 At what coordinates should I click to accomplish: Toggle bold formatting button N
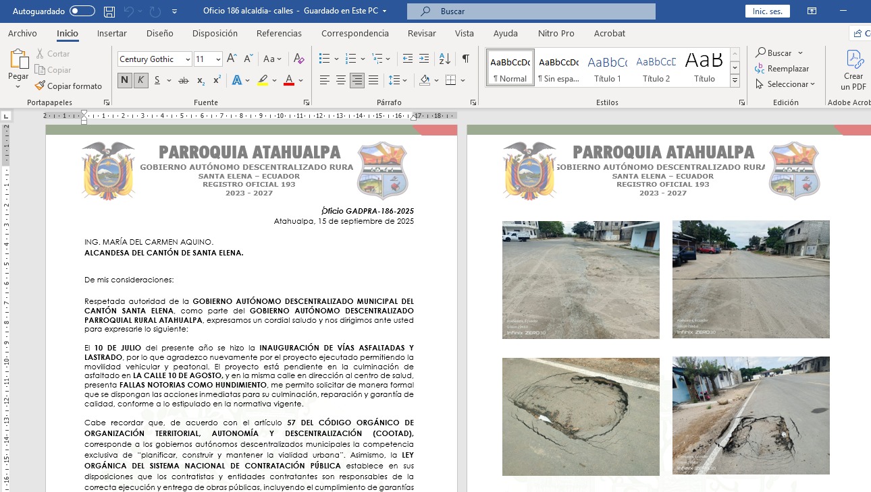(x=124, y=80)
